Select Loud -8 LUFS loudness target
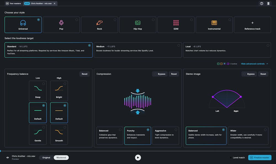Viewport: 276px width, 164px height. tap(227, 50)
